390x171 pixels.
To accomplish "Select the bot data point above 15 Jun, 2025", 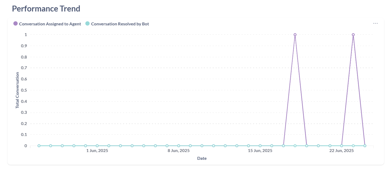I will (x=260, y=146).
